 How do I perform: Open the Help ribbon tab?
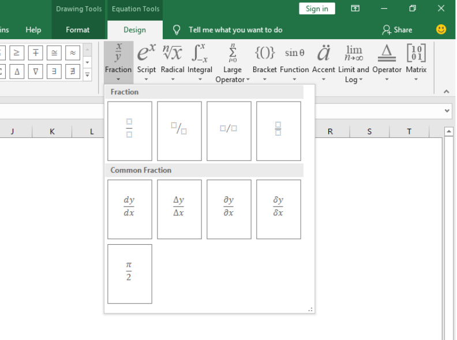click(x=33, y=30)
